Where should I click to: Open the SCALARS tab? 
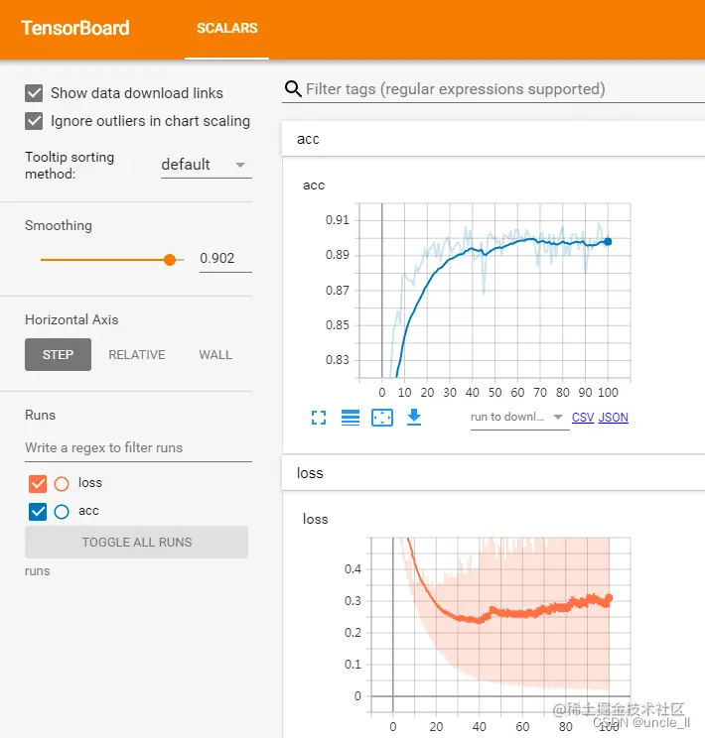coord(226,28)
